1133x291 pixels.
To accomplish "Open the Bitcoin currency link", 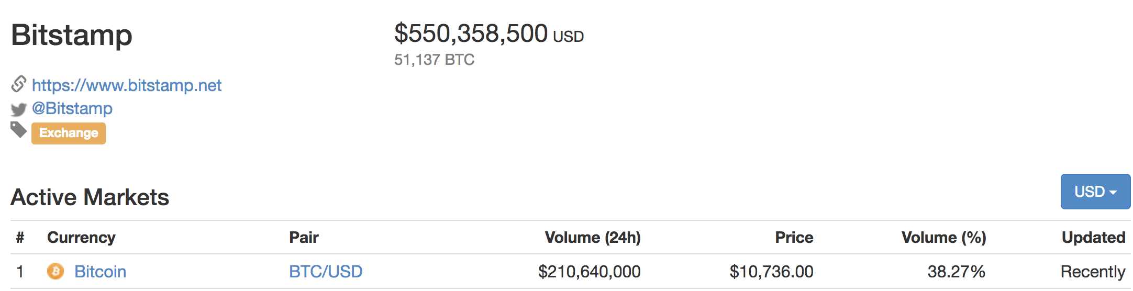I will 100,272.
